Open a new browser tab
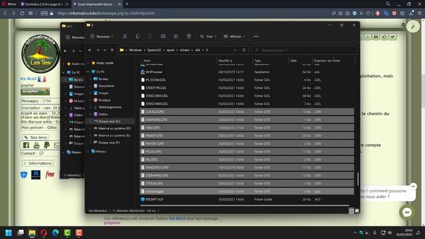 pos(127,4)
